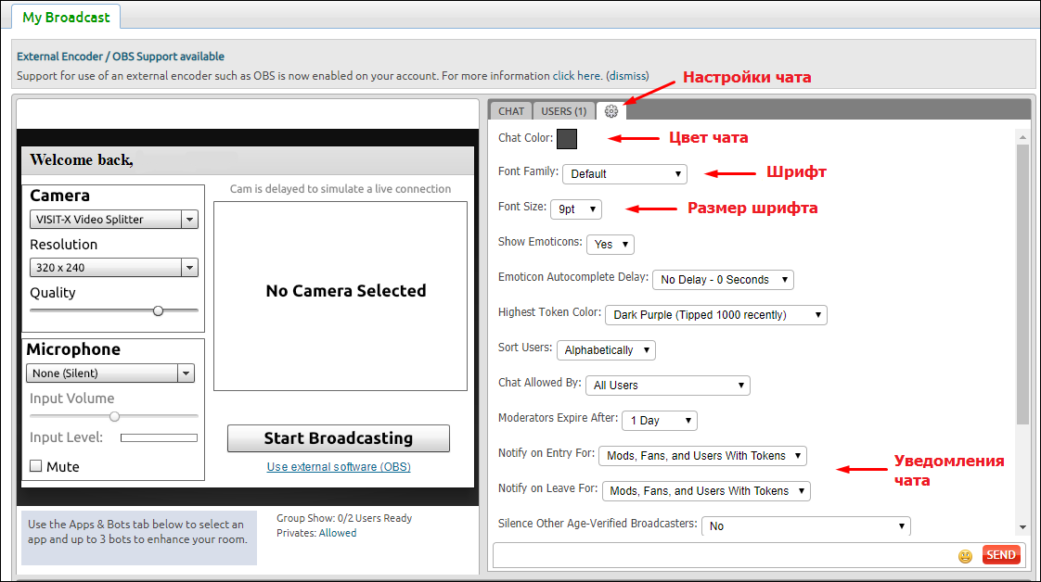The image size is (1041, 582).
Task: Click the emoticon smiley icon
Action: coord(965,556)
